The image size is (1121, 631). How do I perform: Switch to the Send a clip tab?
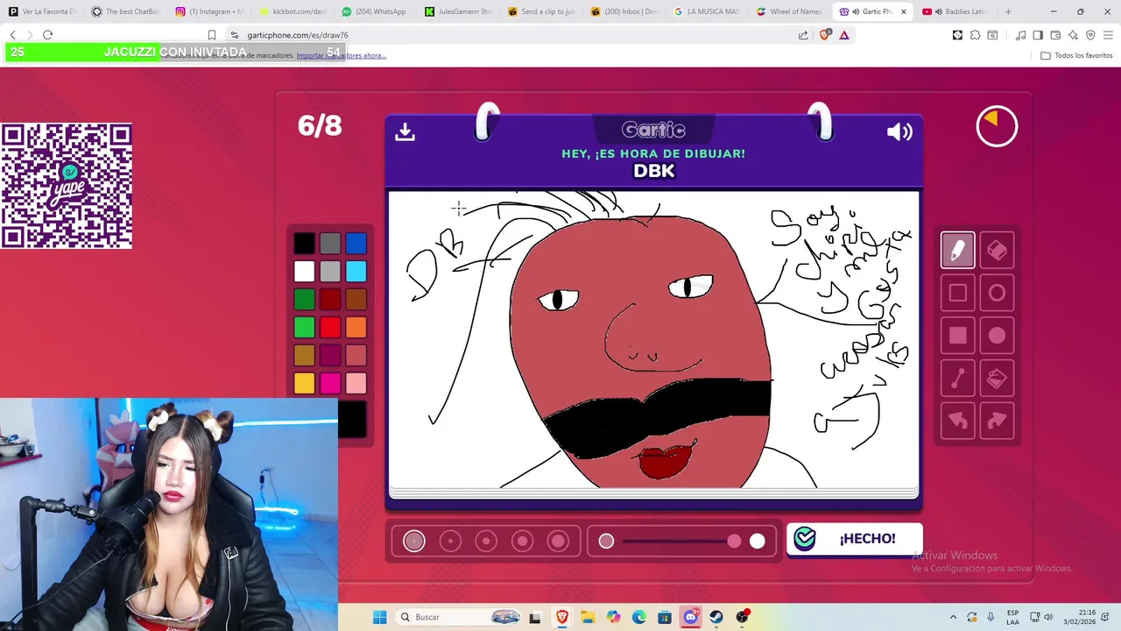point(539,11)
